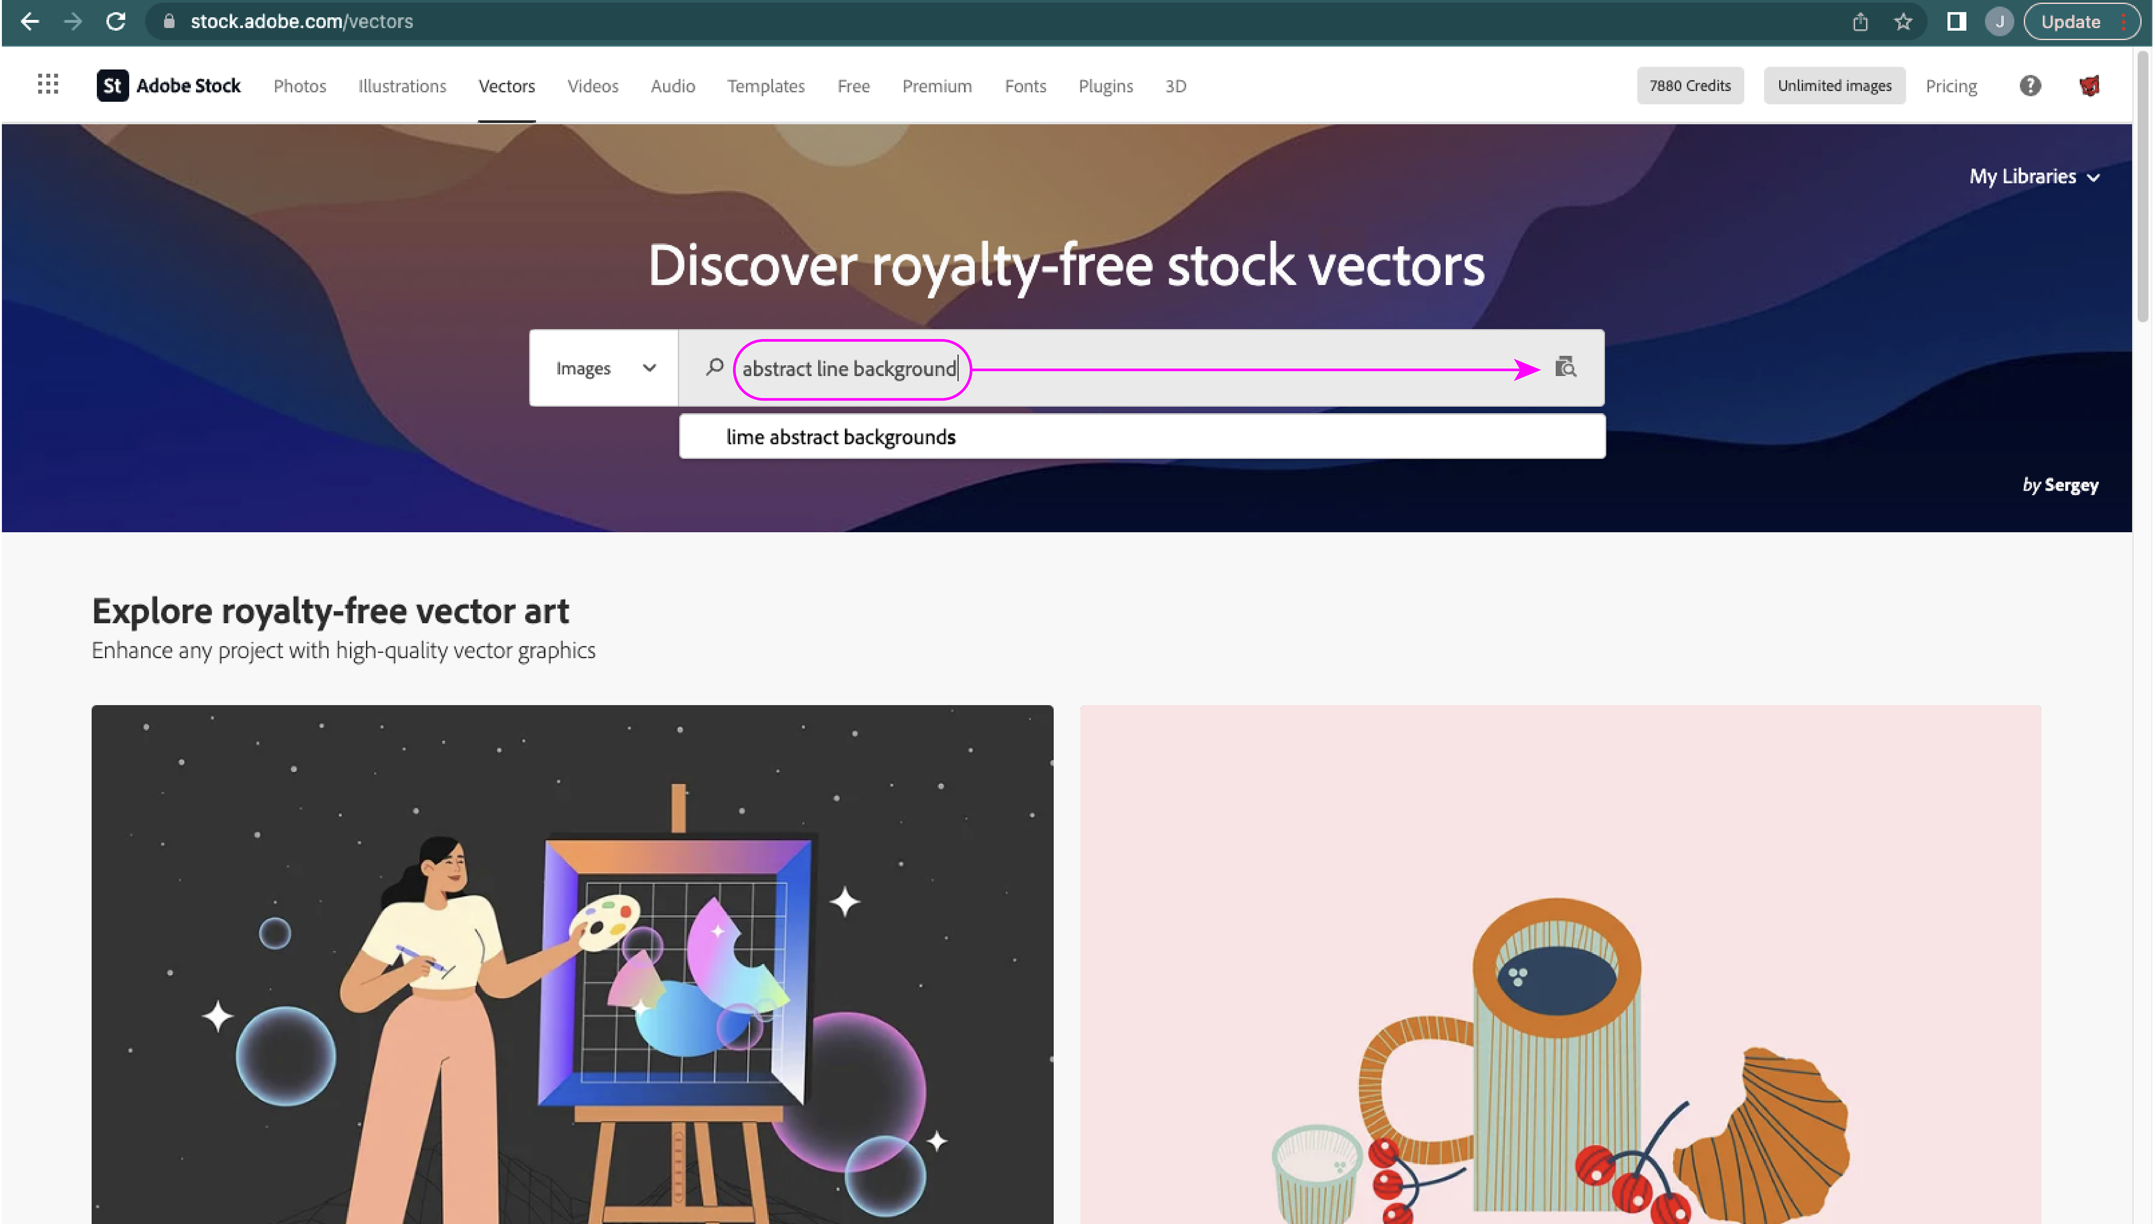Open the Pricing link
Viewport: 2153px width, 1224px height.
[1951, 86]
